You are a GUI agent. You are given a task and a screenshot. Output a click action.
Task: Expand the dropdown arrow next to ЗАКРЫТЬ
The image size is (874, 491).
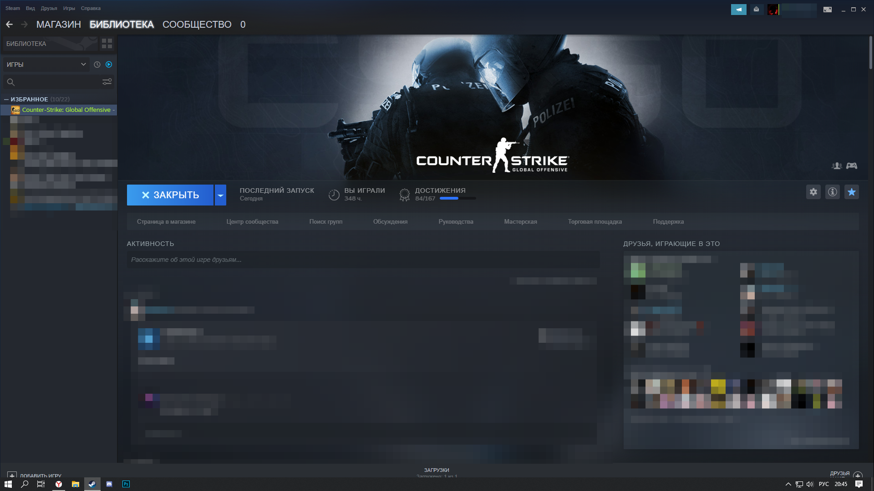point(221,195)
